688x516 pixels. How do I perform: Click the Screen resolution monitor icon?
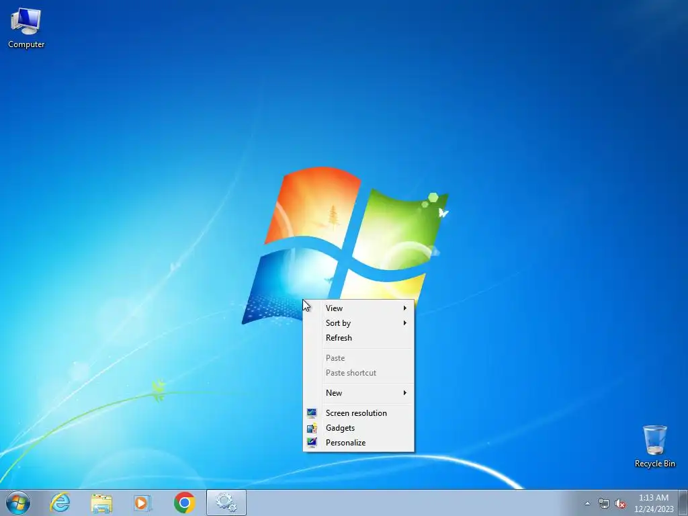312,413
